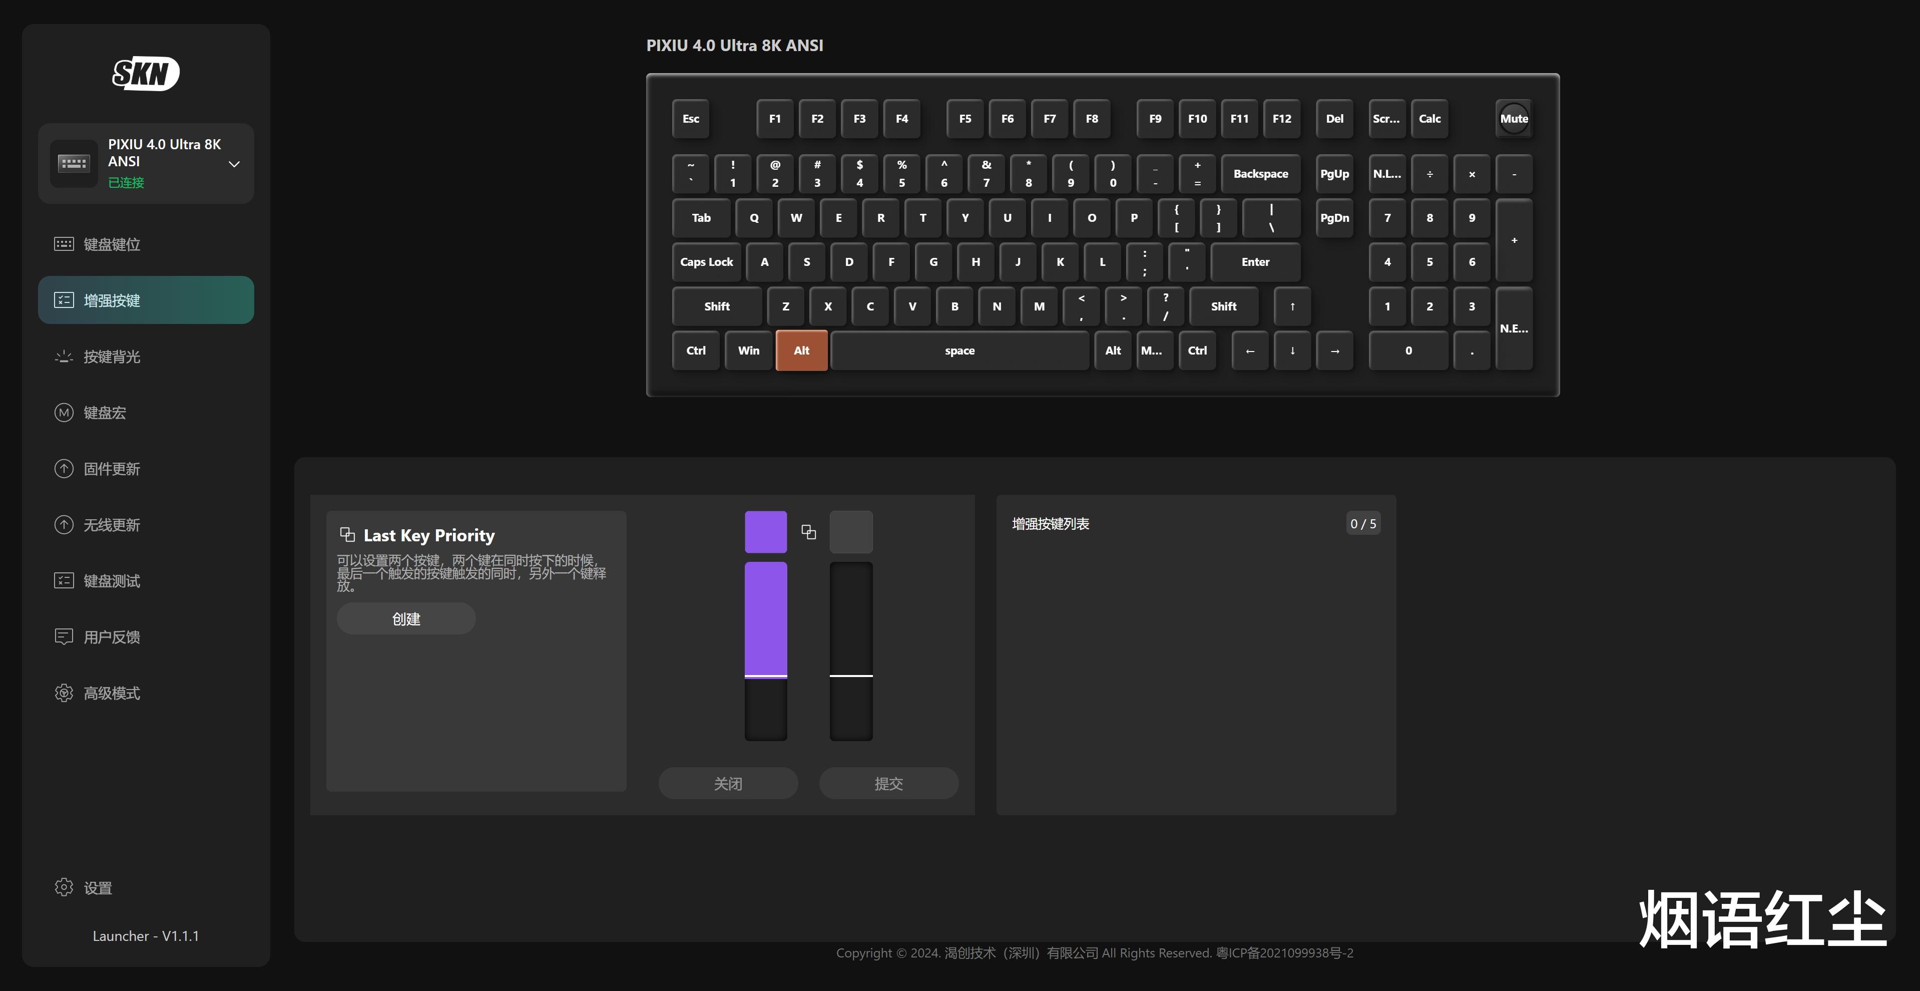
Task: Toggle the round Mute knob key
Action: (1514, 119)
